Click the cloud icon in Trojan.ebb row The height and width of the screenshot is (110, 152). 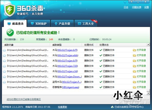(4, 55)
